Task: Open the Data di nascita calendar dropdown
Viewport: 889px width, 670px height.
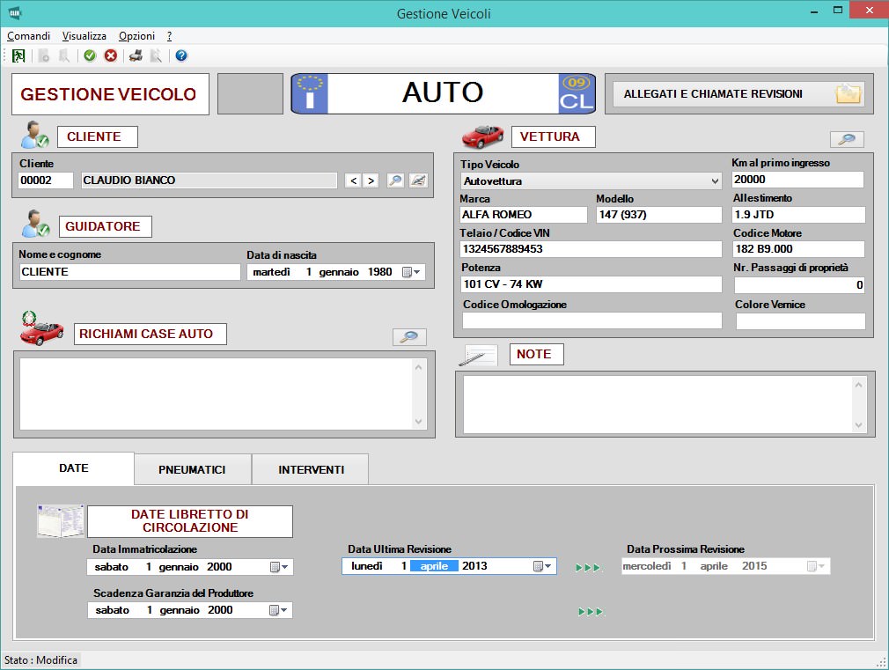Action: click(x=411, y=273)
